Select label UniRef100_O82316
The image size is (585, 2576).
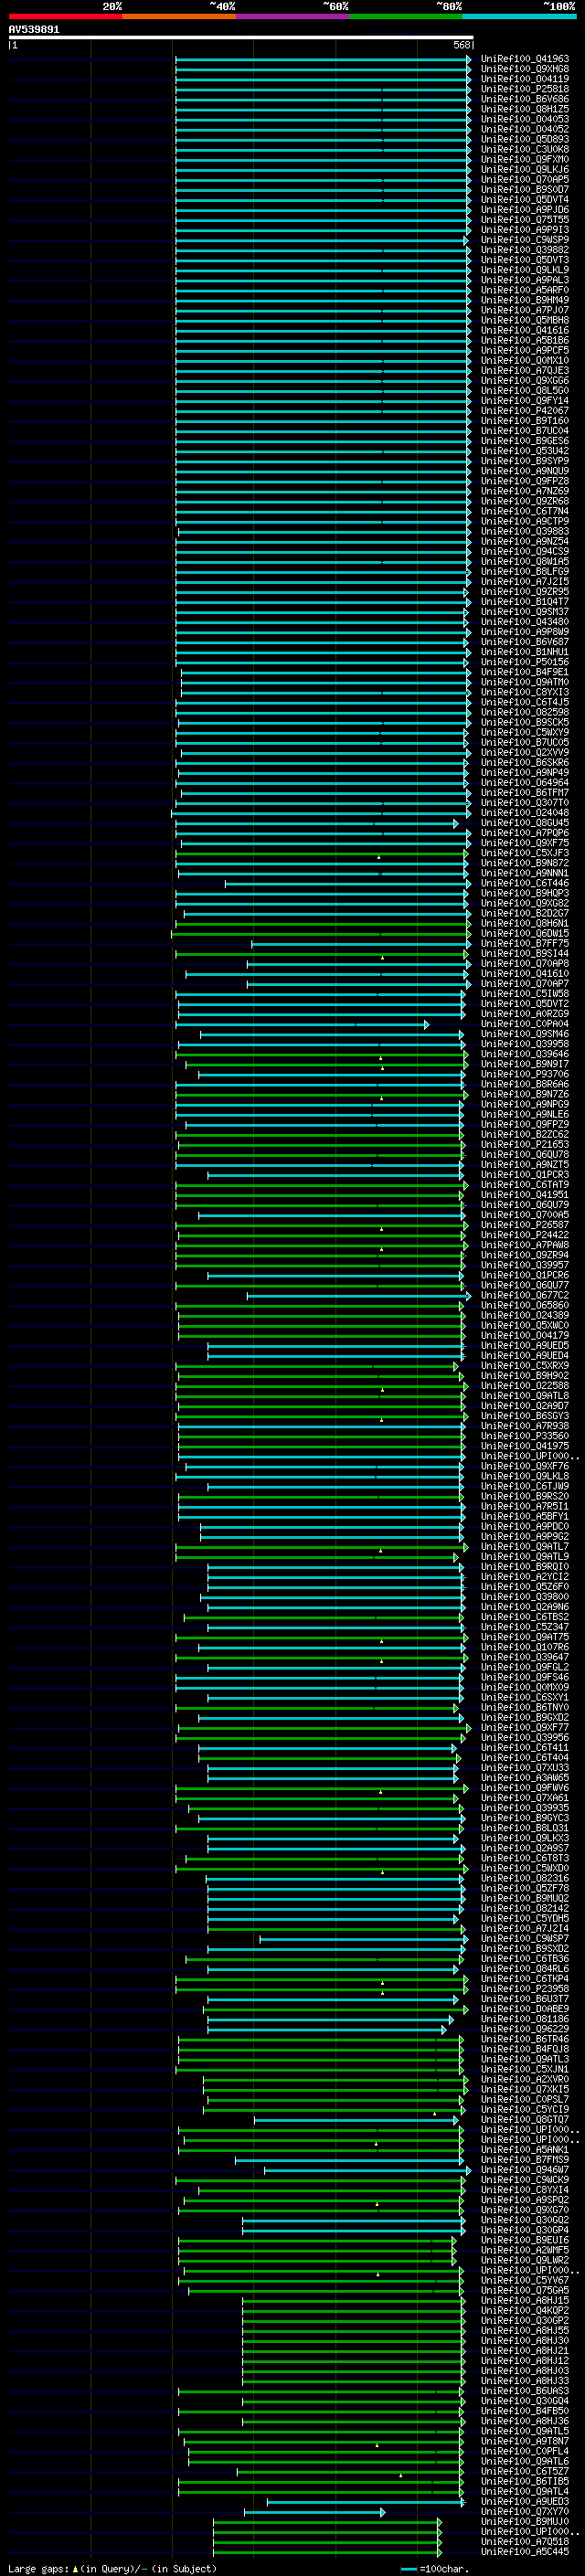525,1878
